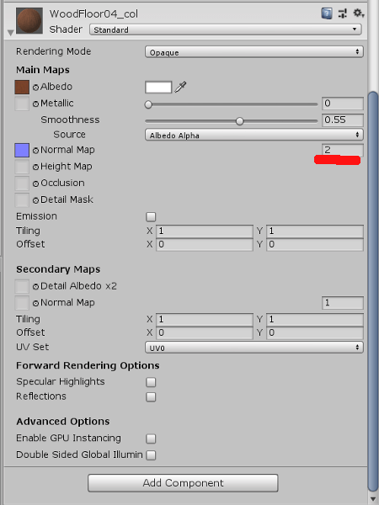Click the Smoothness slider handle

click(239, 121)
